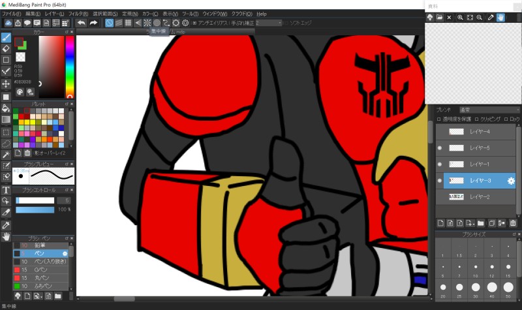Image resolution: width=522 pixels, height=310 pixels.
Task: Show レイヤー-4 via its visibility slot
Action: pos(440,132)
